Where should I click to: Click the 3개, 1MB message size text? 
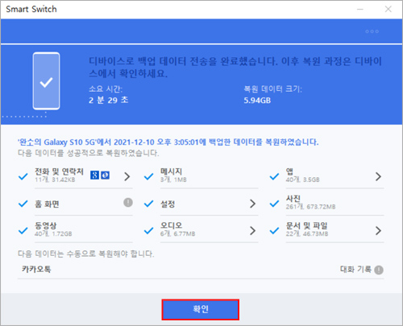pos(173,180)
